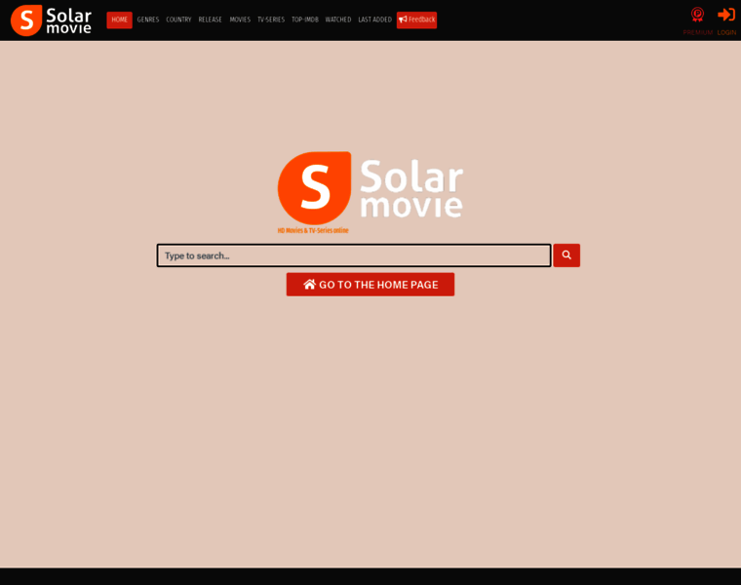Expand the Genres menu
The height and width of the screenshot is (585, 741).
(x=148, y=19)
